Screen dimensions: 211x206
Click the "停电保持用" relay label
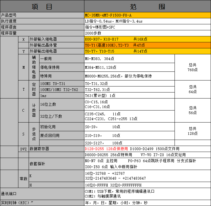click(x=50, y=67)
